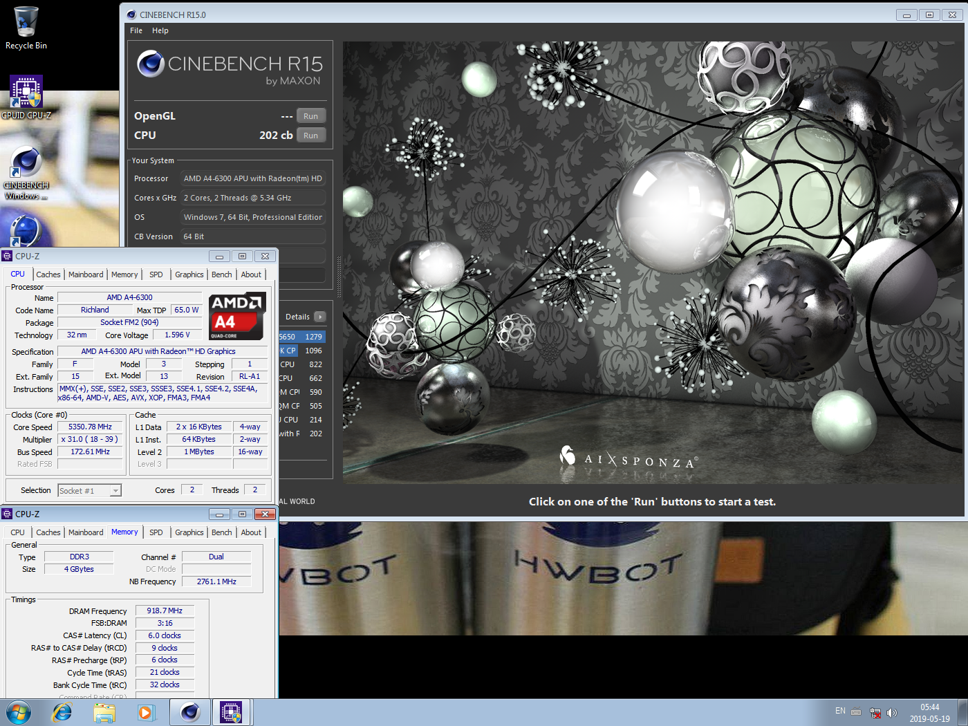This screenshot has height=726, width=968.
Task: Open the File menu in Cinebench
Action: 136,30
